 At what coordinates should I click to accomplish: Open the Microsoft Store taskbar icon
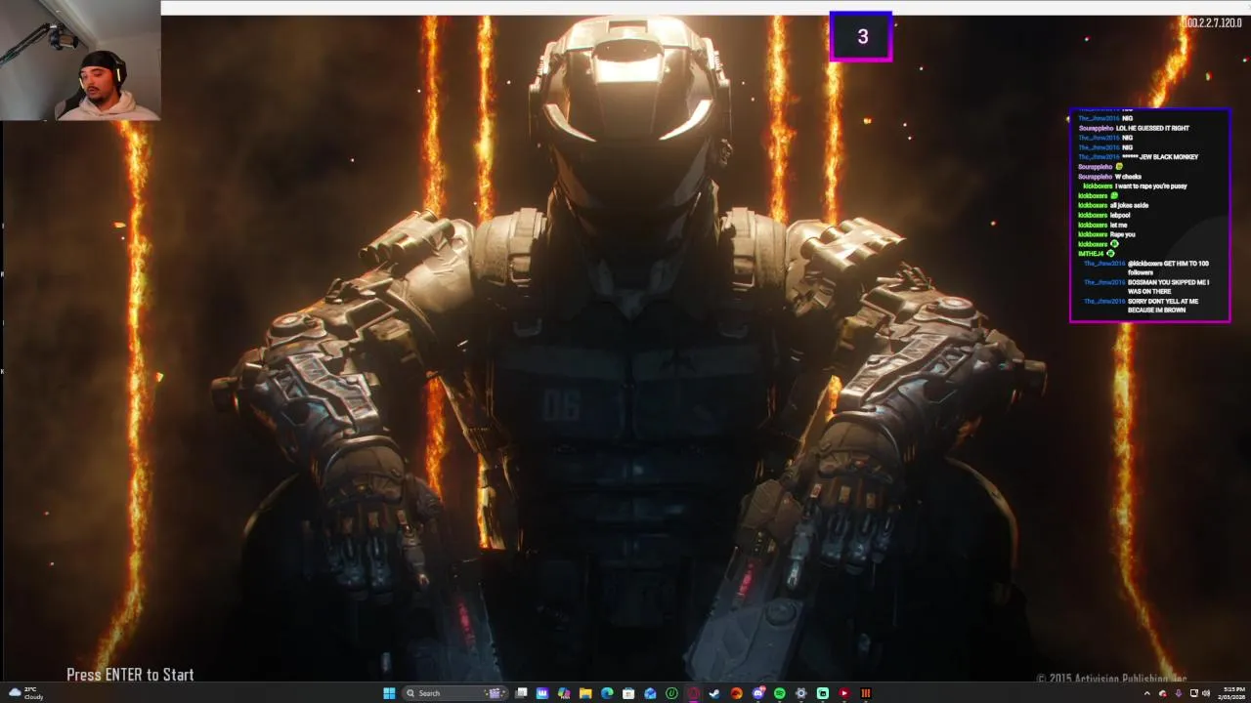click(628, 693)
